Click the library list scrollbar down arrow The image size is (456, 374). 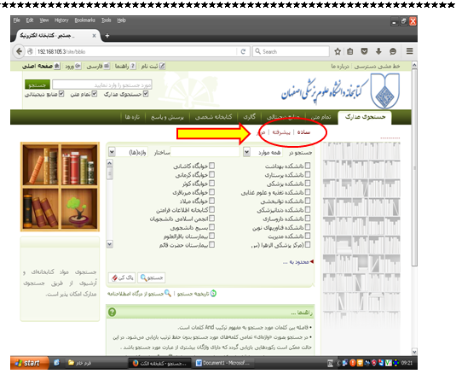coord(110,244)
